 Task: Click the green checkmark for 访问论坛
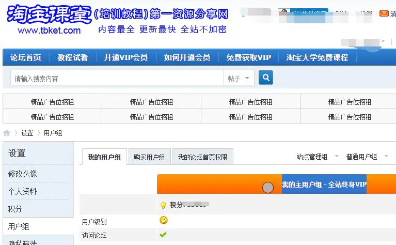click(163, 235)
